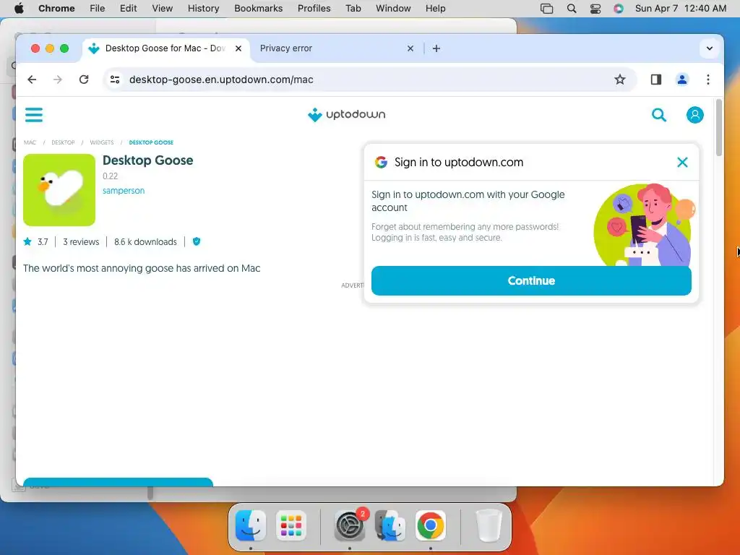Bookmark this tab with the star
The height and width of the screenshot is (555, 740).
click(x=619, y=79)
